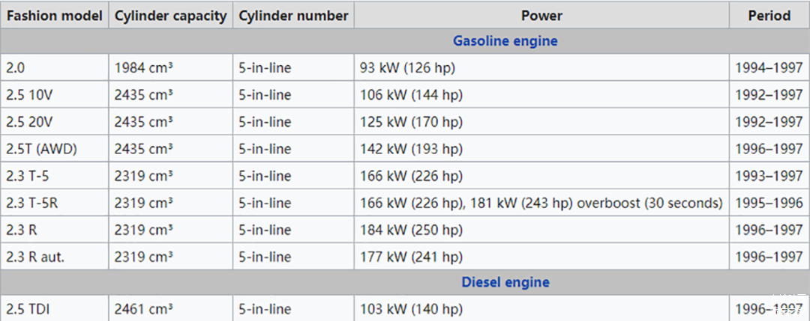Open the Diesel engine link

(505, 282)
